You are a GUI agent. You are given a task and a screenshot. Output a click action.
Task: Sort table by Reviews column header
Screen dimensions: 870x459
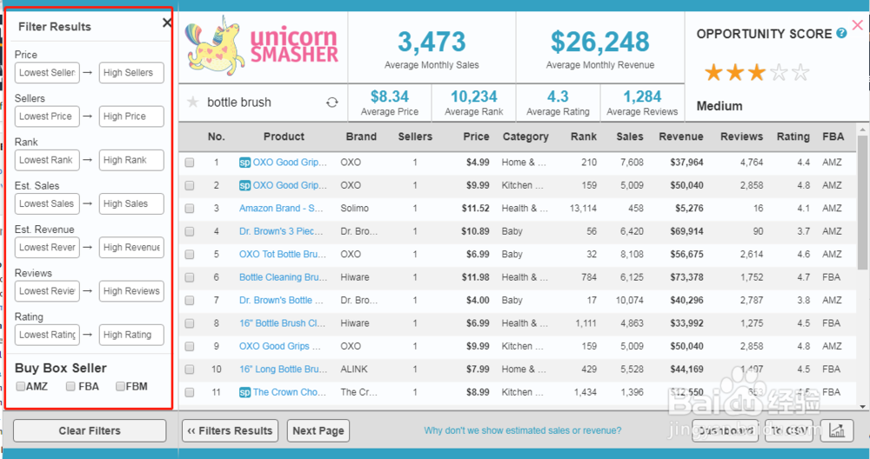[742, 136]
